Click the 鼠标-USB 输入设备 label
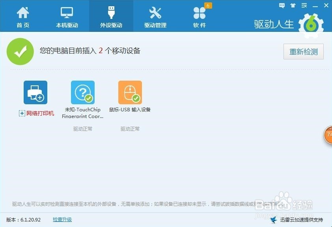Screen dimensions: 332x227 130,110
